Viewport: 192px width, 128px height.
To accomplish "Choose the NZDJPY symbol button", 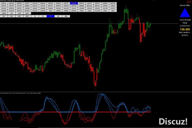I will [x=50, y=6].
